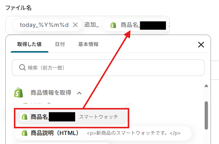
Task: Click the 商品情報を取得 section header
Action: pyautogui.click(x=51, y=93)
